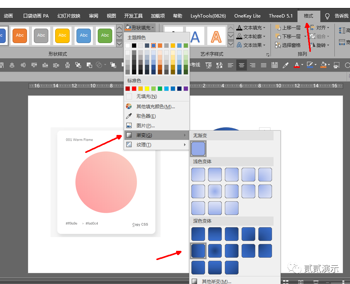350x284 pixels.
Task: Click the dashed selection pane icon
Action: [337, 65]
